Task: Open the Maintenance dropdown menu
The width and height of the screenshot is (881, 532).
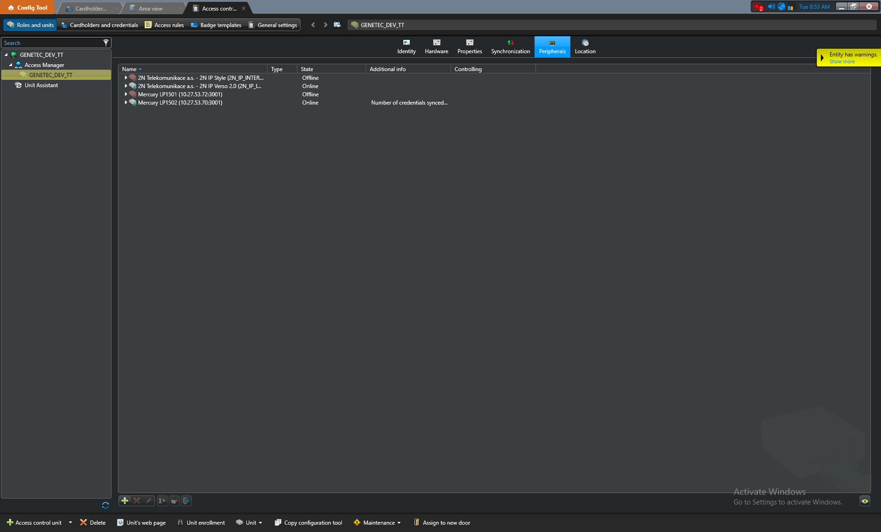Action: pyautogui.click(x=378, y=522)
